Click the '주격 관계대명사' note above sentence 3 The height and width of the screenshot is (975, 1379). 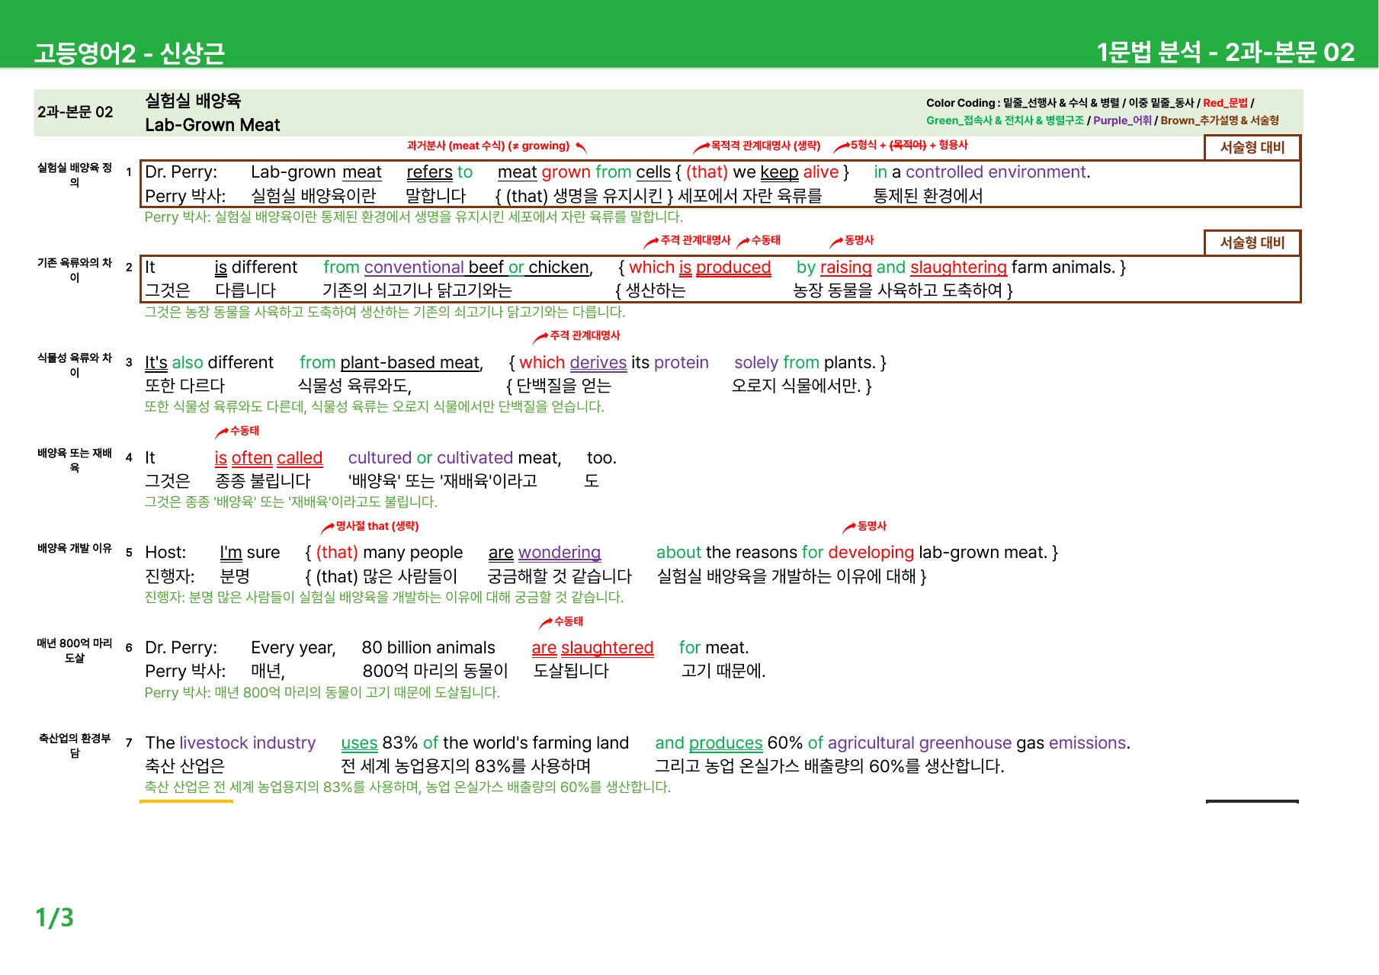pyautogui.click(x=585, y=335)
